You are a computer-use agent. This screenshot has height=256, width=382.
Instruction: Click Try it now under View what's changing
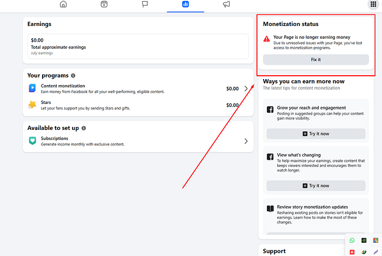[316, 186]
